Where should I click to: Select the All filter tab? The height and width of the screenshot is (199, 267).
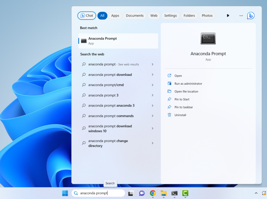(102, 16)
